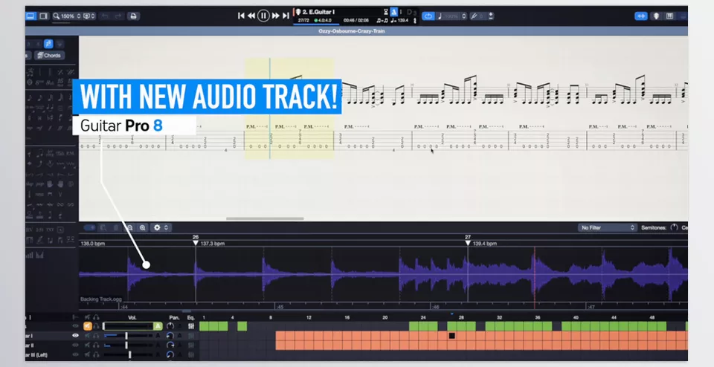The width and height of the screenshot is (714, 367).
Task: Click the 'Backing Track.ogg' file label
Action: pyautogui.click(x=101, y=299)
